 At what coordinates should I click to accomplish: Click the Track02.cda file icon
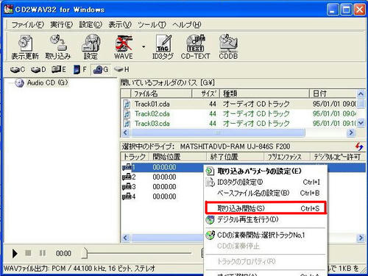click(x=127, y=114)
